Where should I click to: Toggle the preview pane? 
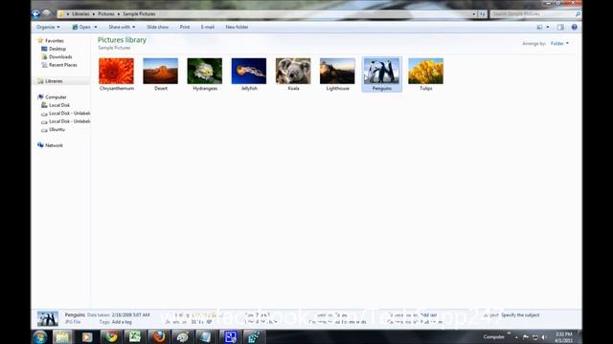click(x=560, y=27)
